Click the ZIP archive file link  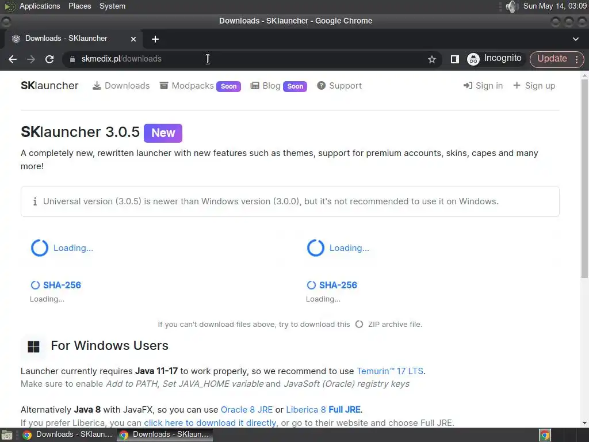tap(395, 325)
